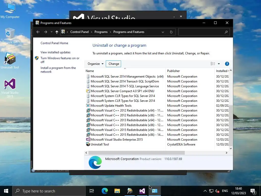Open Install a program from the network
The width and height of the screenshot is (261, 196).
click(x=58, y=70)
